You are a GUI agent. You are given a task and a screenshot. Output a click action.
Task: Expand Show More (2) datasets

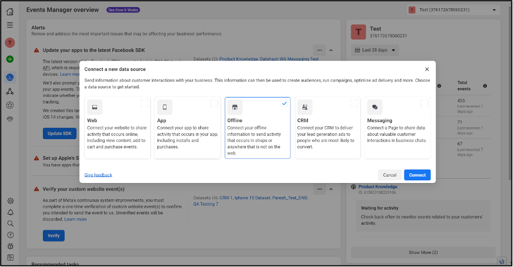pos(423,252)
